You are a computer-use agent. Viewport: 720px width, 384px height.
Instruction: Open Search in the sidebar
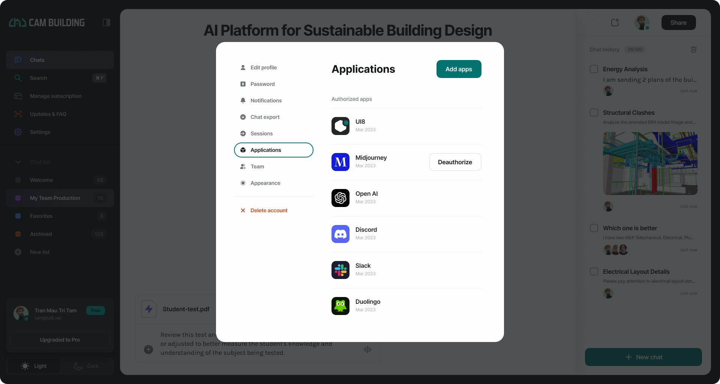pyautogui.click(x=60, y=78)
